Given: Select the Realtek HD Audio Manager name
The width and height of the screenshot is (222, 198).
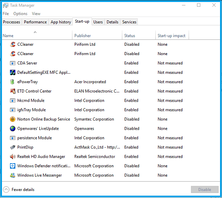Looking at the screenshot, I should point(41,157).
